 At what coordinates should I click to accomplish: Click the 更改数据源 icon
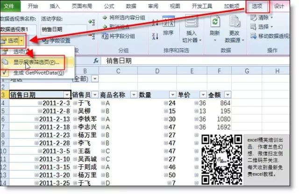point(235,21)
